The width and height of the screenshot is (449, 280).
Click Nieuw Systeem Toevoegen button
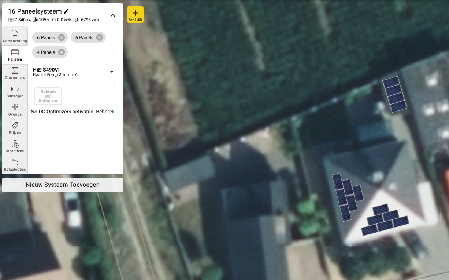pos(63,185)
